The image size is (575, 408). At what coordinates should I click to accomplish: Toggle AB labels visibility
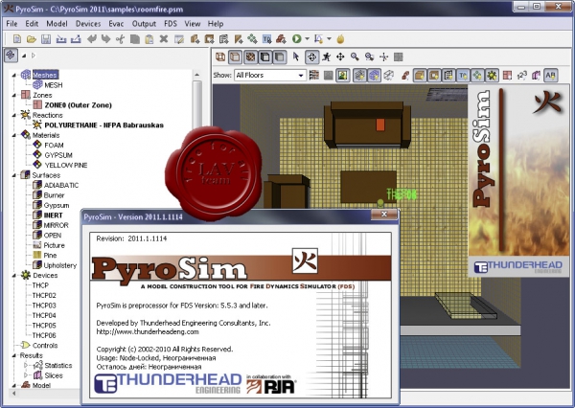(550, 75)
